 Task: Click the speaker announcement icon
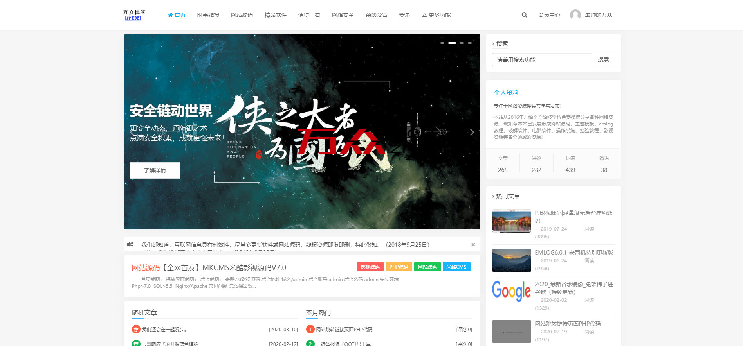click(130, 244)
